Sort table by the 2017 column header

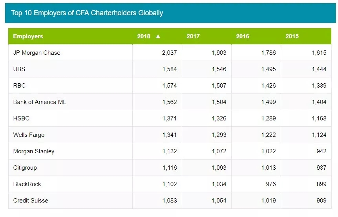click(193, 36)
